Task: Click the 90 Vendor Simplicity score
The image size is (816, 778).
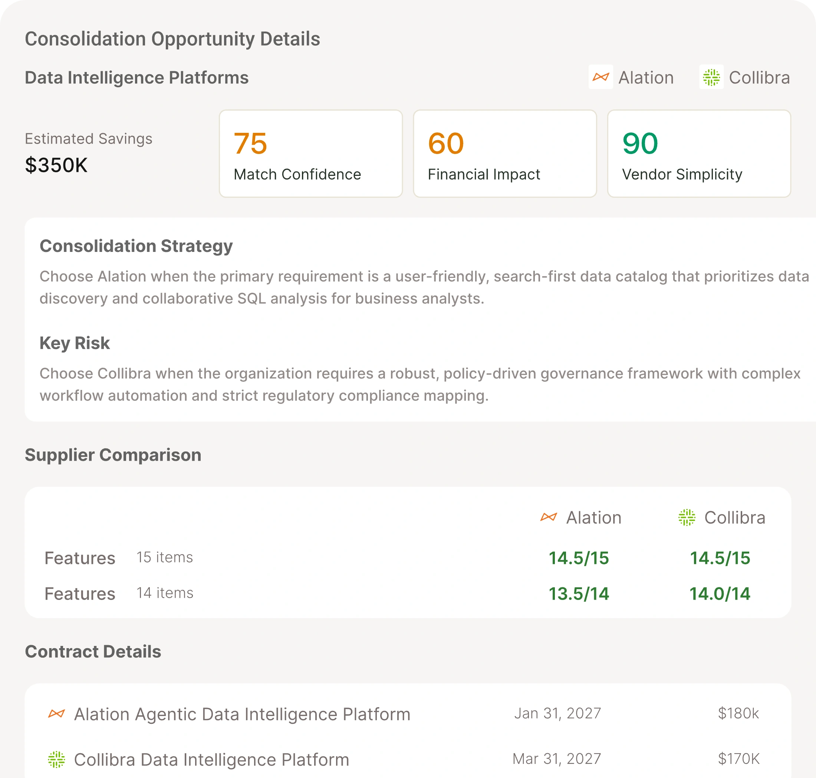Action: coord(640,143)
